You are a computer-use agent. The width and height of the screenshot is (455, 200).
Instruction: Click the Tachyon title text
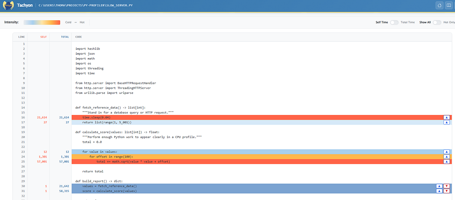pos(25,5)
